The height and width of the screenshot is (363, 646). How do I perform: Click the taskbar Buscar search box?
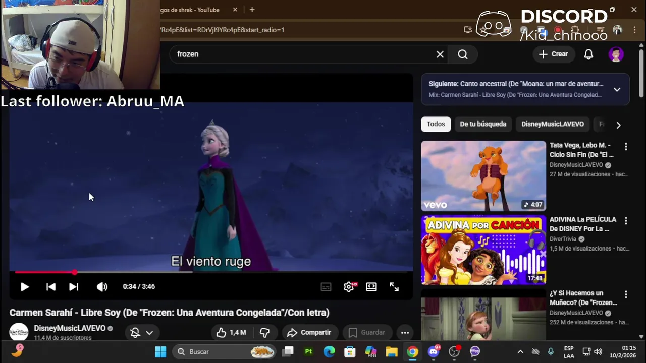click(224, 352)
